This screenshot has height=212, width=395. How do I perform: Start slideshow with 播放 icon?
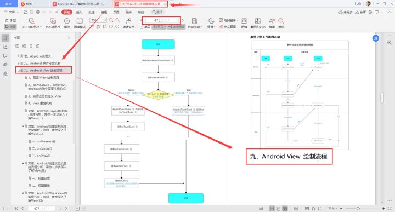click(x=67, y=24)
